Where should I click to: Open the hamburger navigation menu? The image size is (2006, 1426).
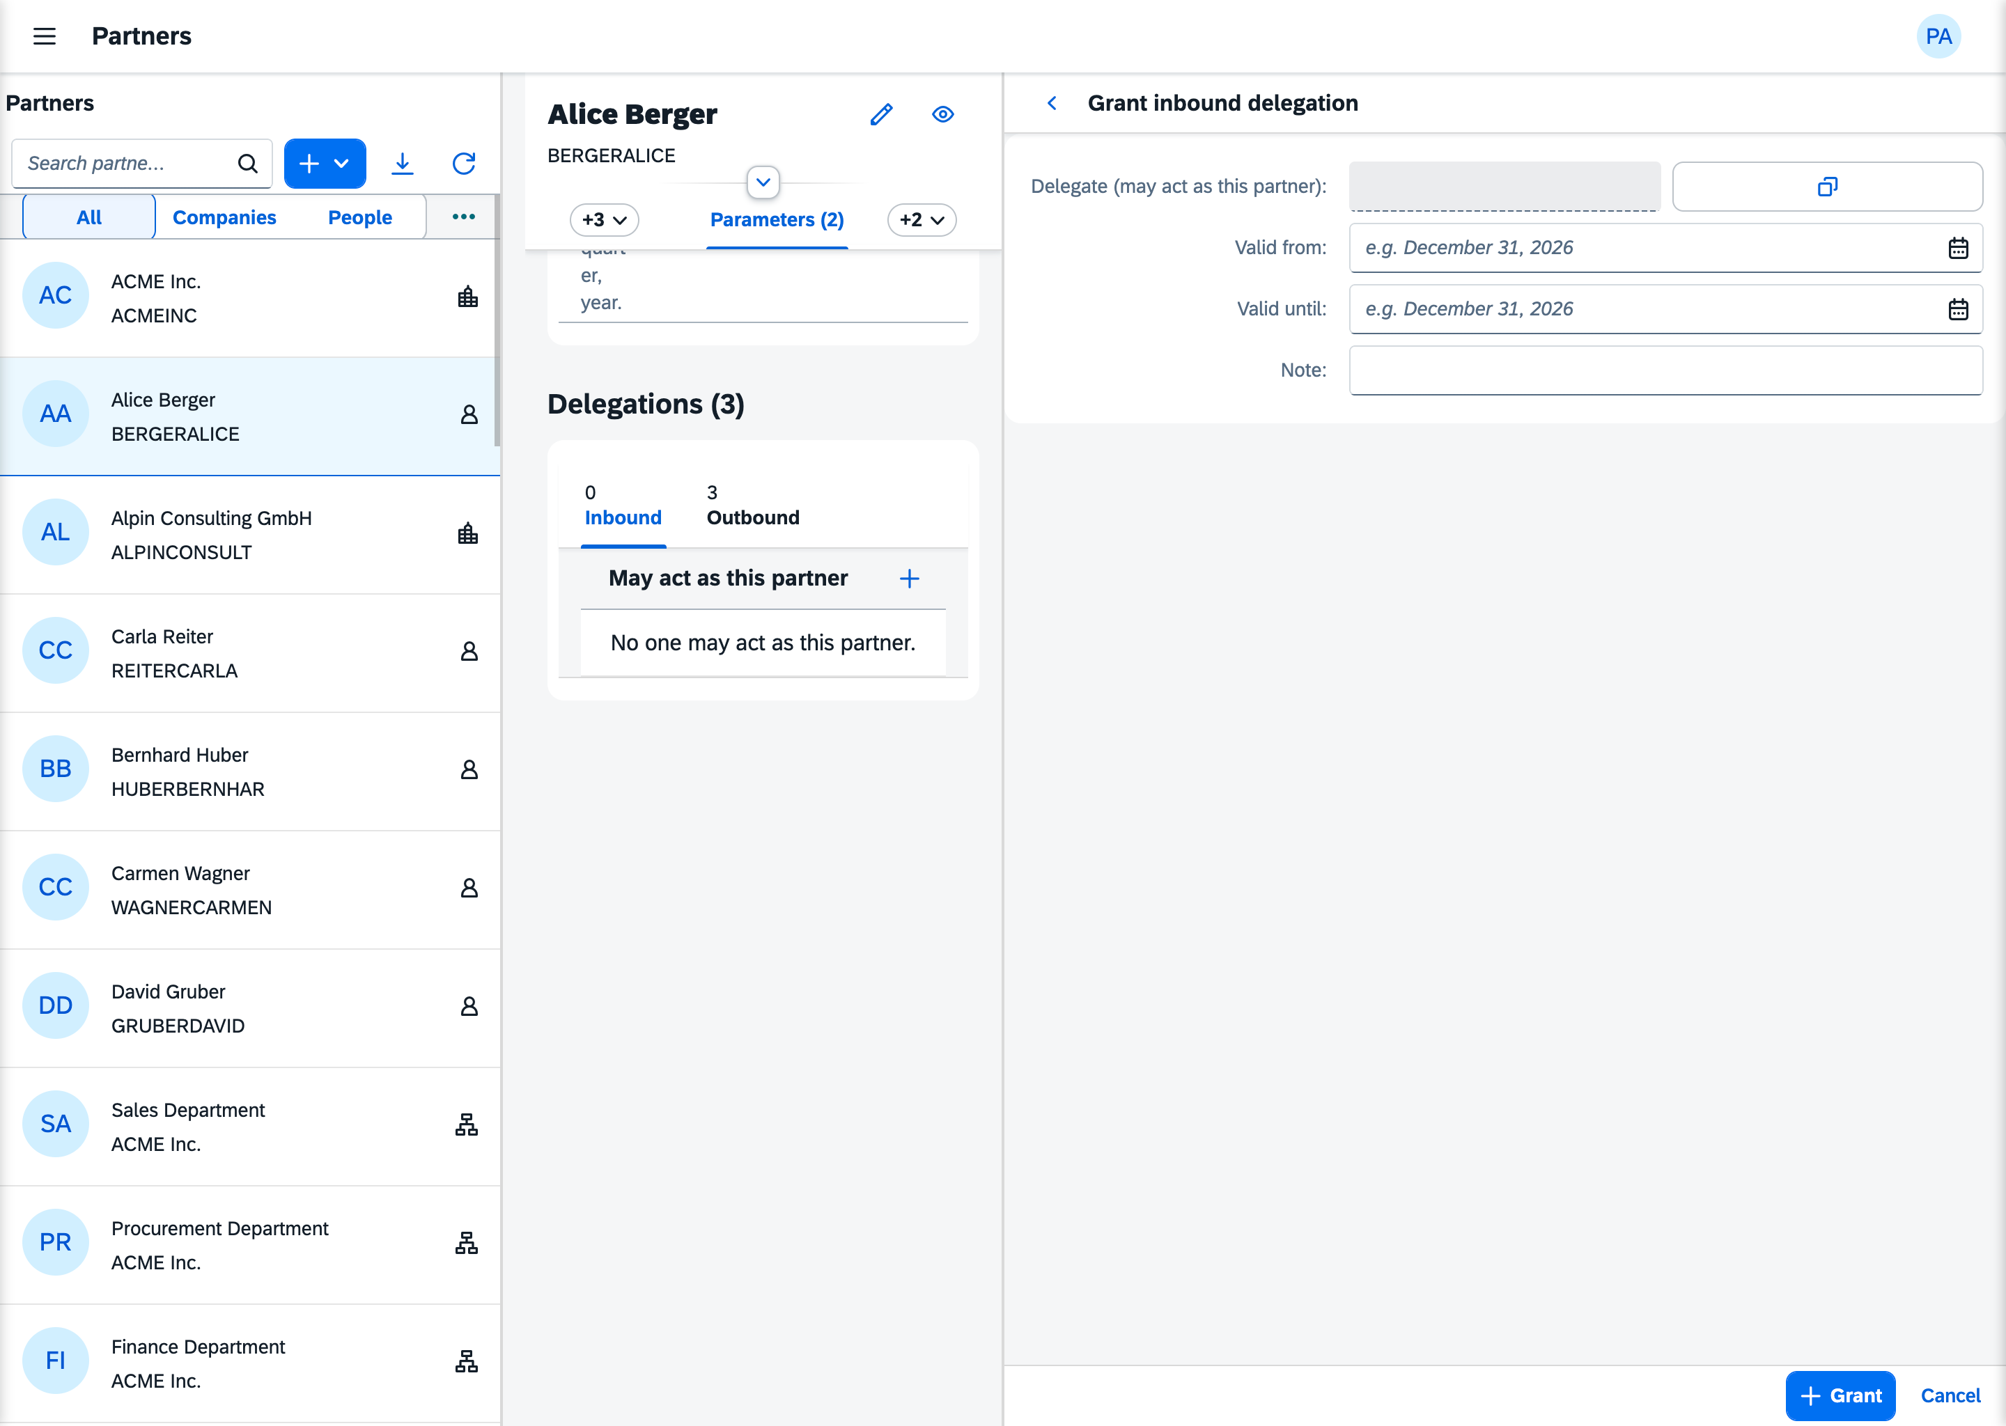click(44, 36)
